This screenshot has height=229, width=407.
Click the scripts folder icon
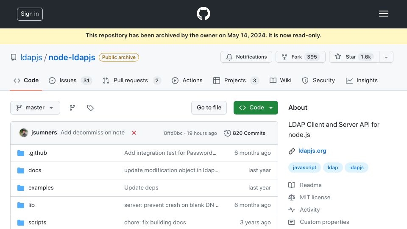(21, 223)
